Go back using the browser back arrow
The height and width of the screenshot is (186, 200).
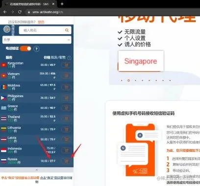click(5, 12)
